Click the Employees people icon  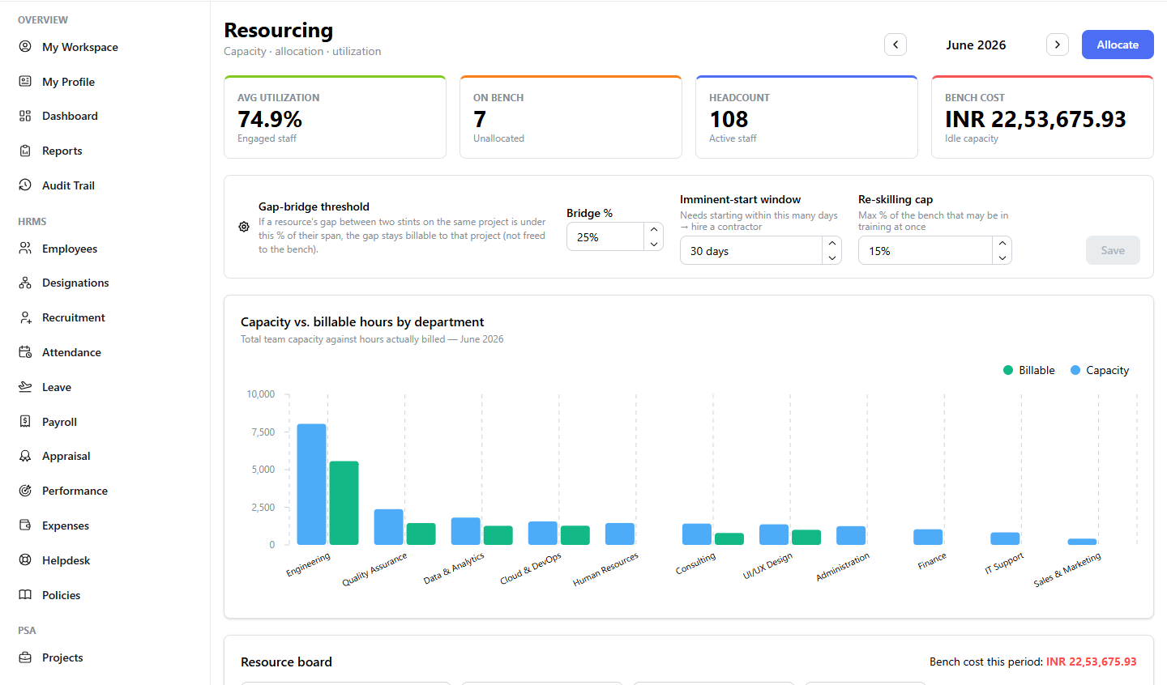(x=25, y=249)
